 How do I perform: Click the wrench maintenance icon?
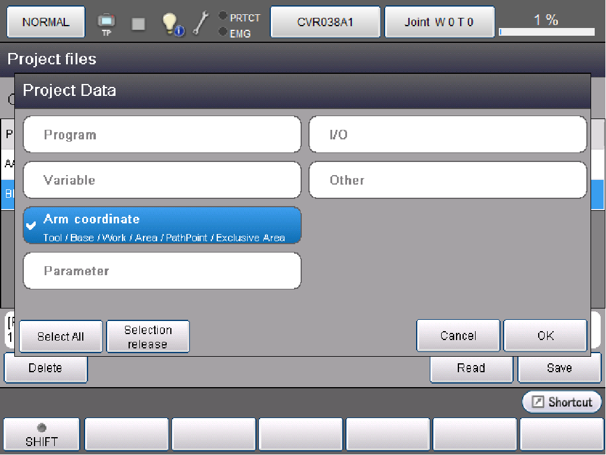coord(202,23)
